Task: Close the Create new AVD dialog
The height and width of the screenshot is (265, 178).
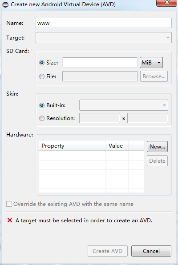Action: pyautogui.click(x=167, y=3)
